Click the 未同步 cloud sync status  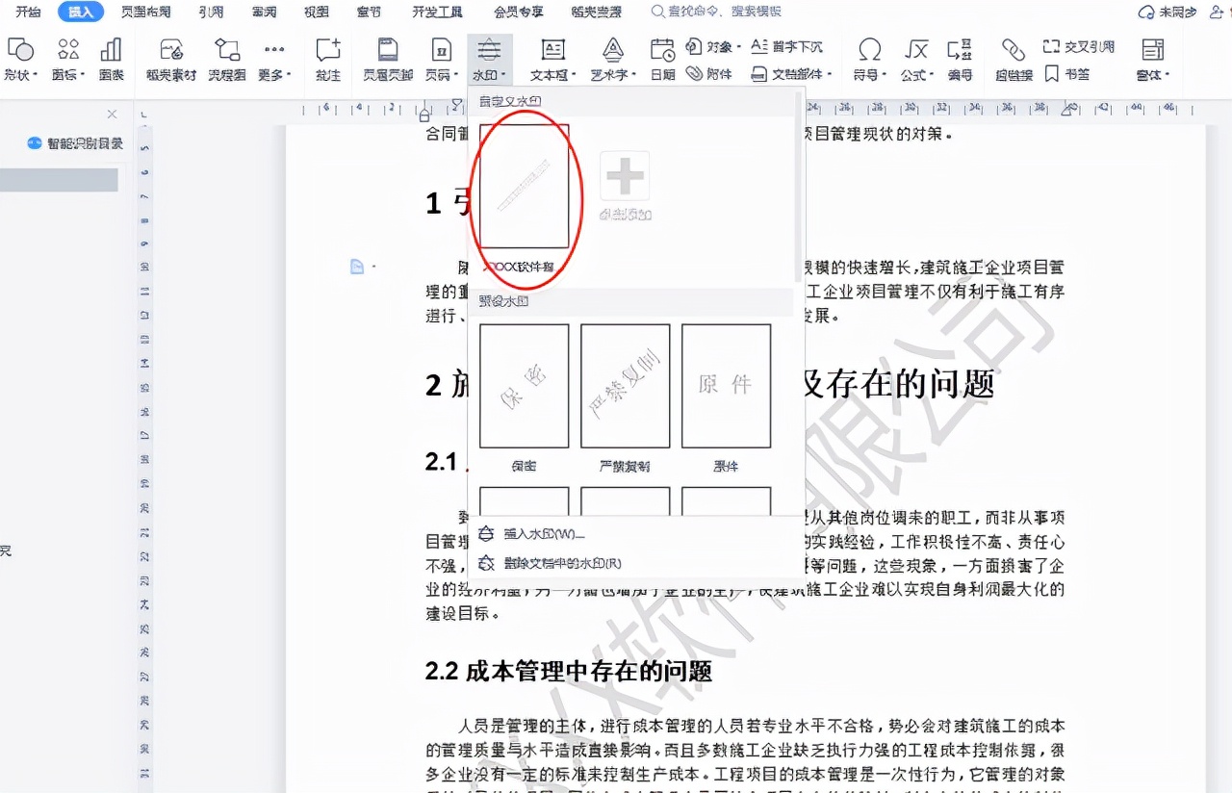[1167, 12]
